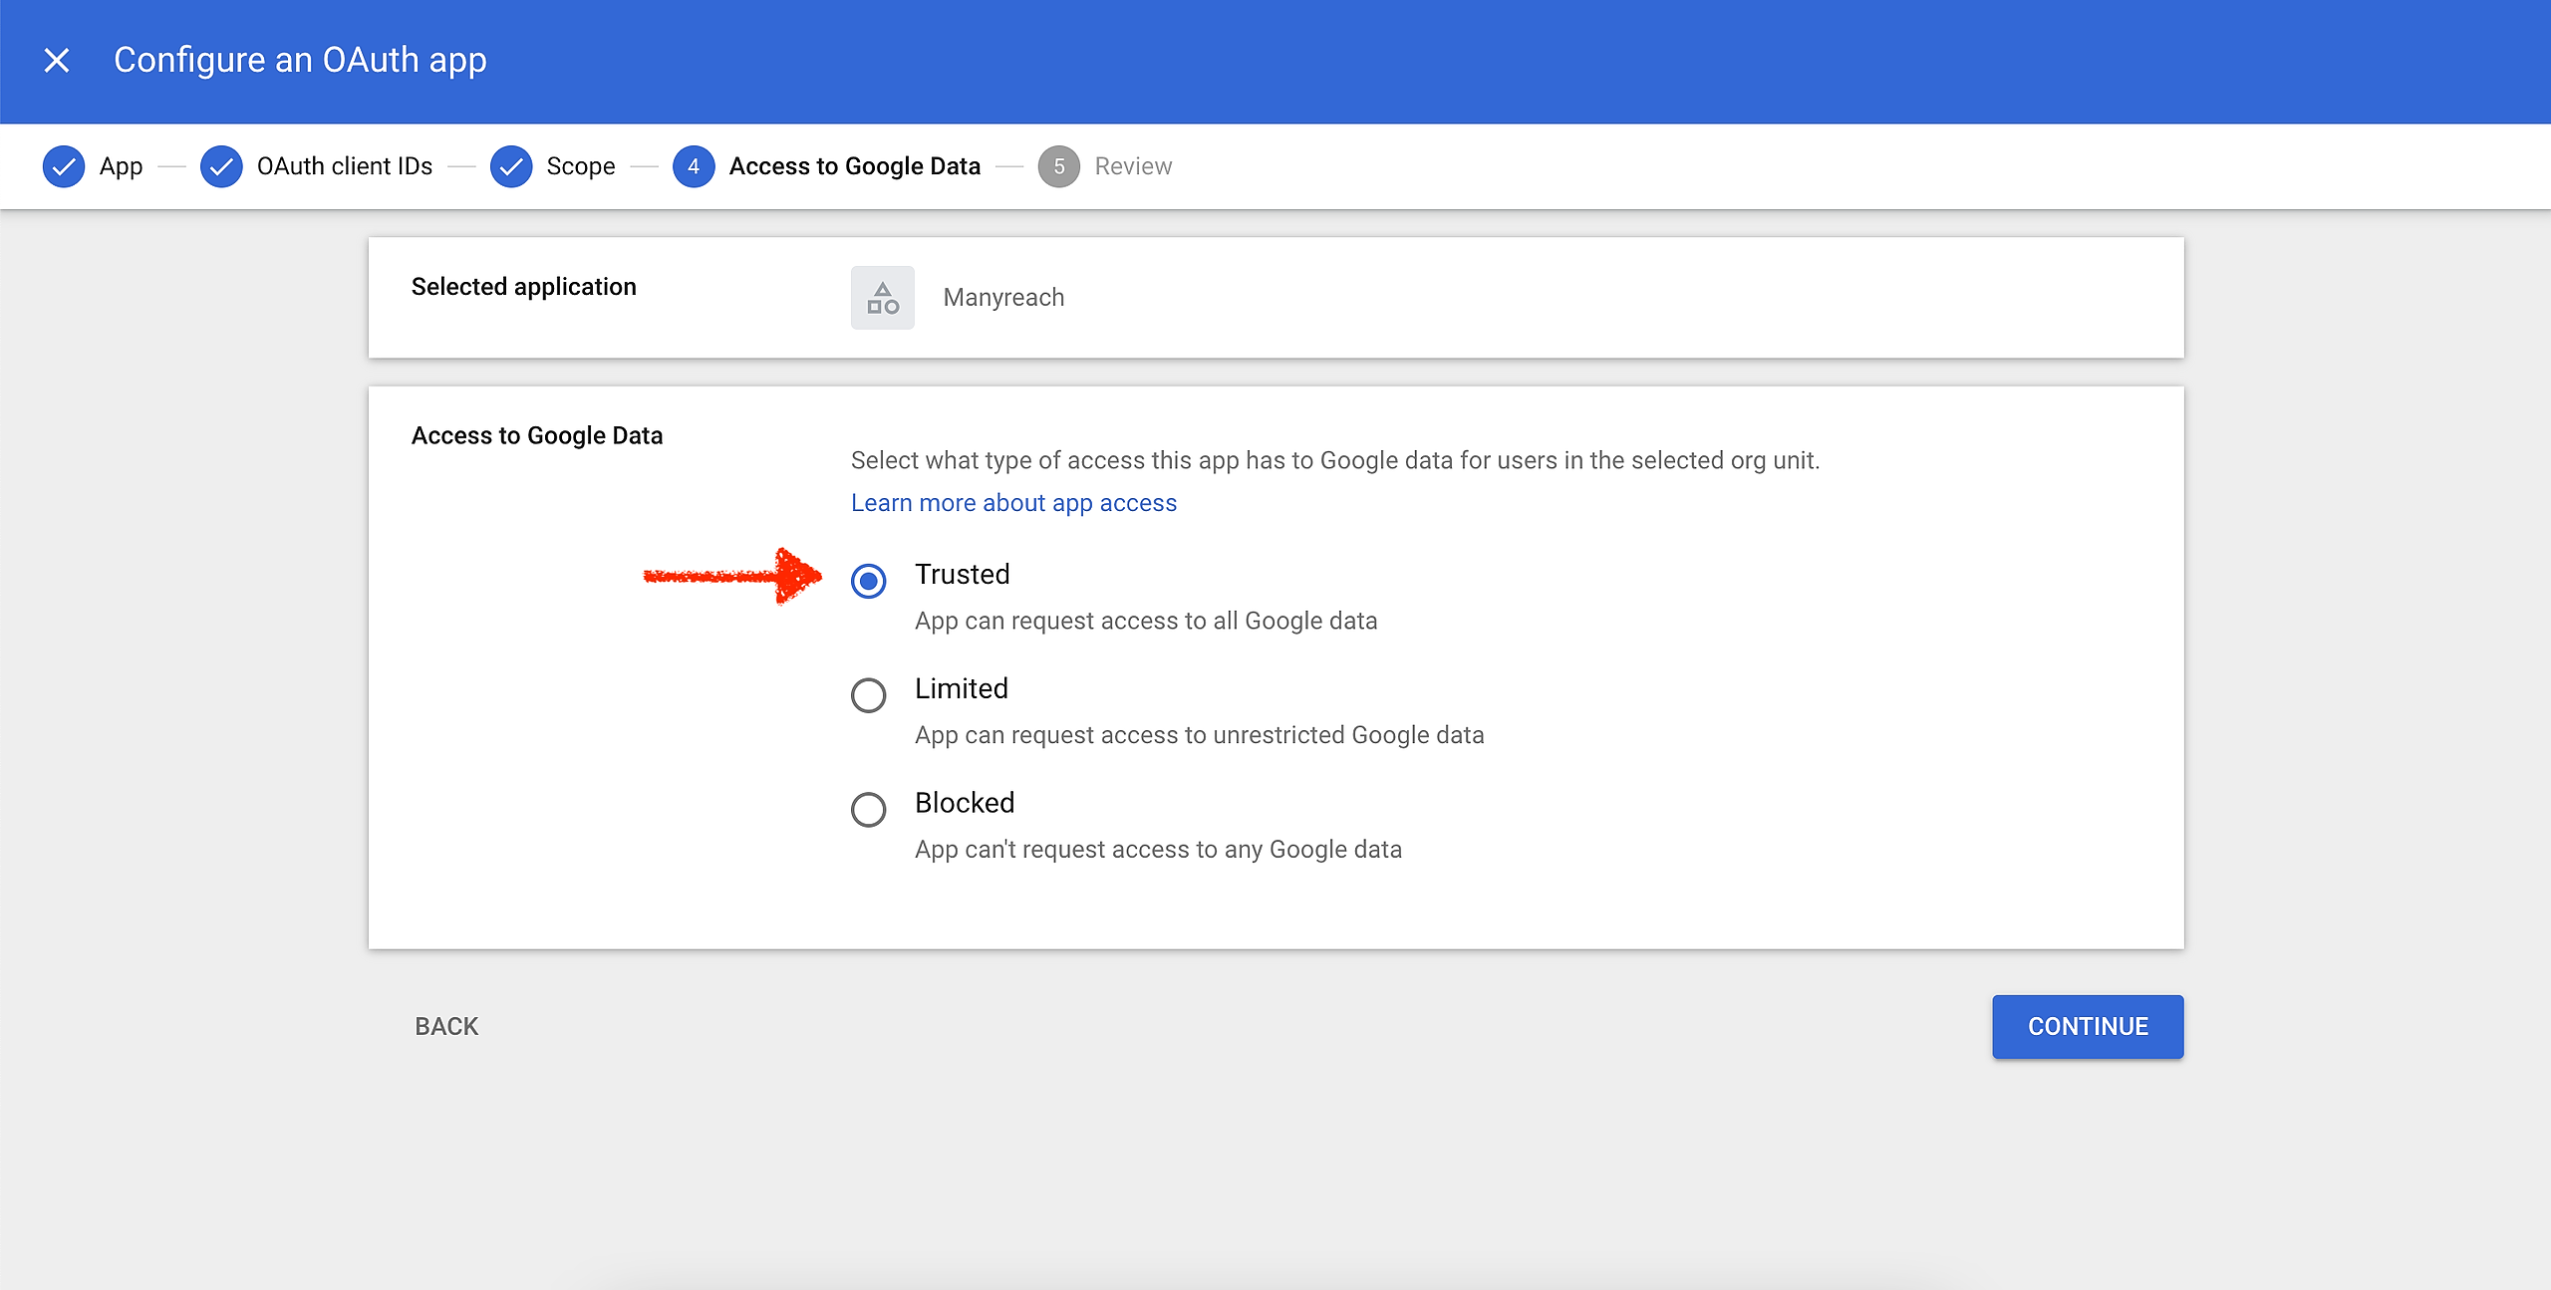
Task: Select the Limited radio button
Action: click(x=869, y=695)
